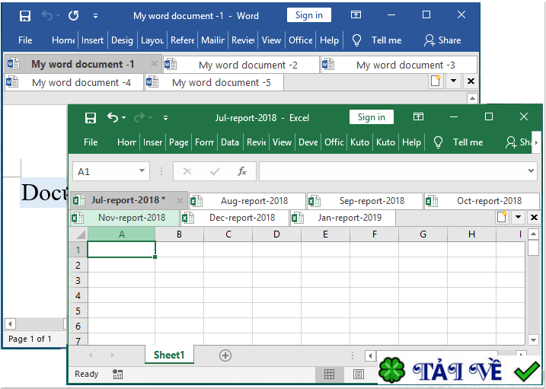Click Tell me lightbulb icon in Excel

coord(438,142)
